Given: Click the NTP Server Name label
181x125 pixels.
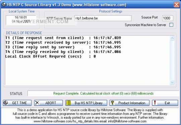Looking at the screenshot, I should [59, 18].
